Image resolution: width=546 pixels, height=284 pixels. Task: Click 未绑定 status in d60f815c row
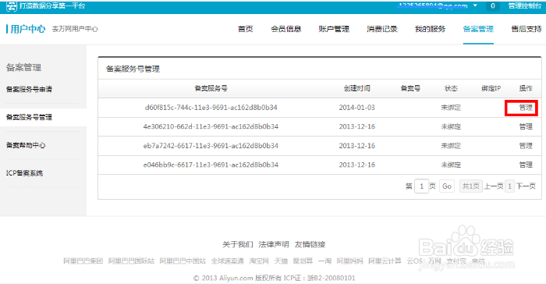(x=451, y=108)
